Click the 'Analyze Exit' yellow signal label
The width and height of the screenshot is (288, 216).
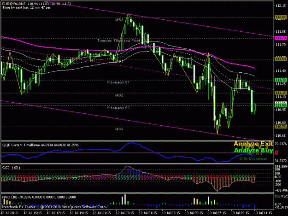[x=253, y=144]
